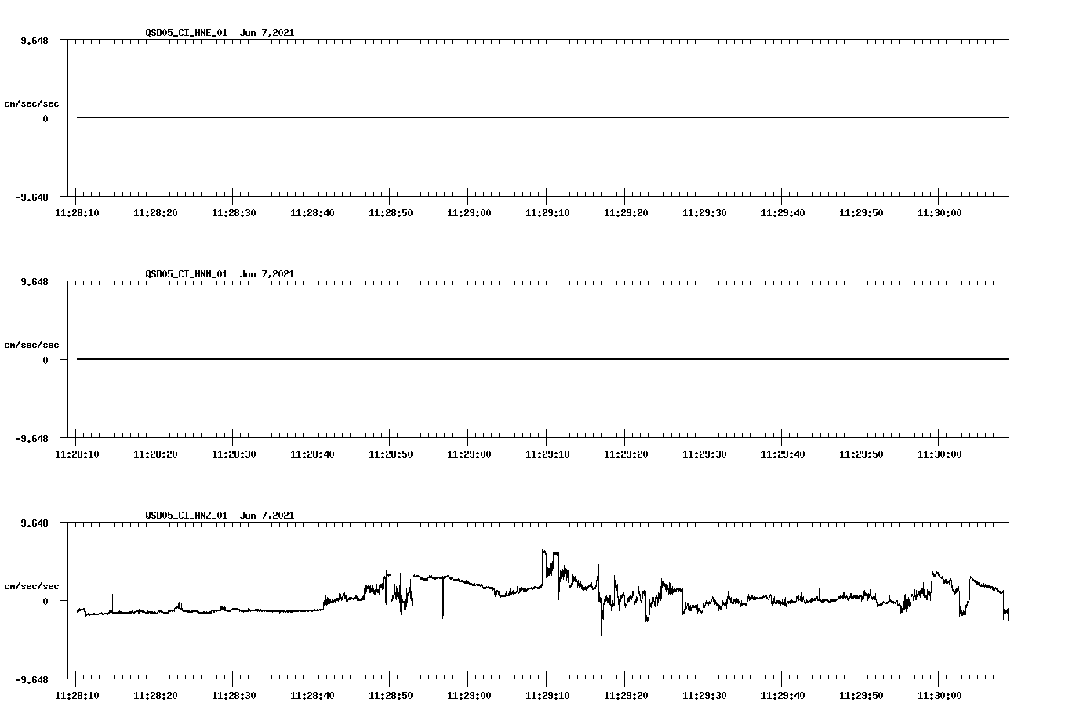Pick 11:28:20 time label under HNZ plot
Viewport: 1065px width, 724px height.
[155, 696]
